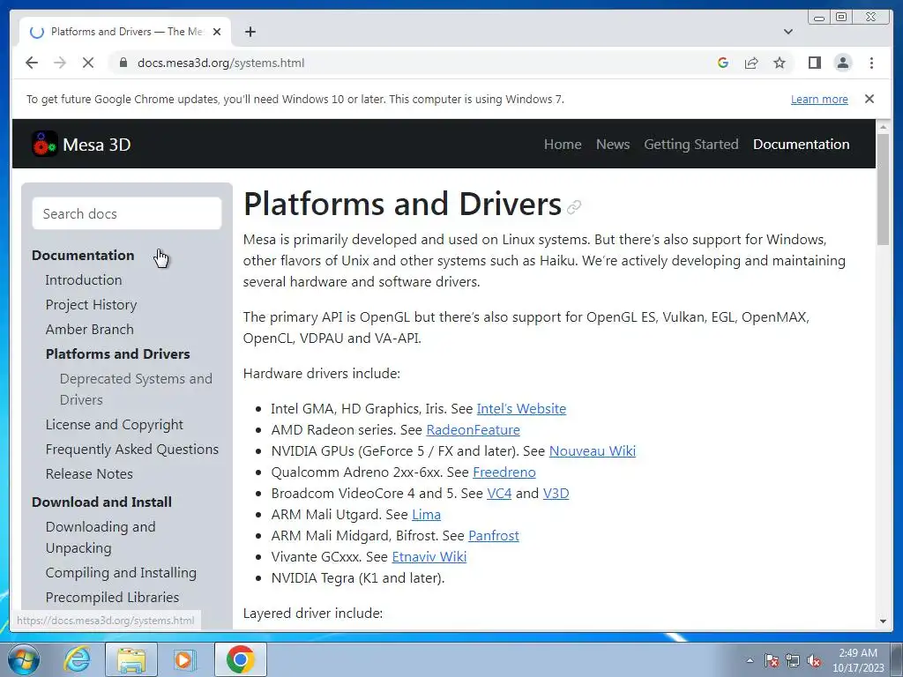Click the address bar URL
The height and width of the screenshot is (677, 903).
(221, 63)
